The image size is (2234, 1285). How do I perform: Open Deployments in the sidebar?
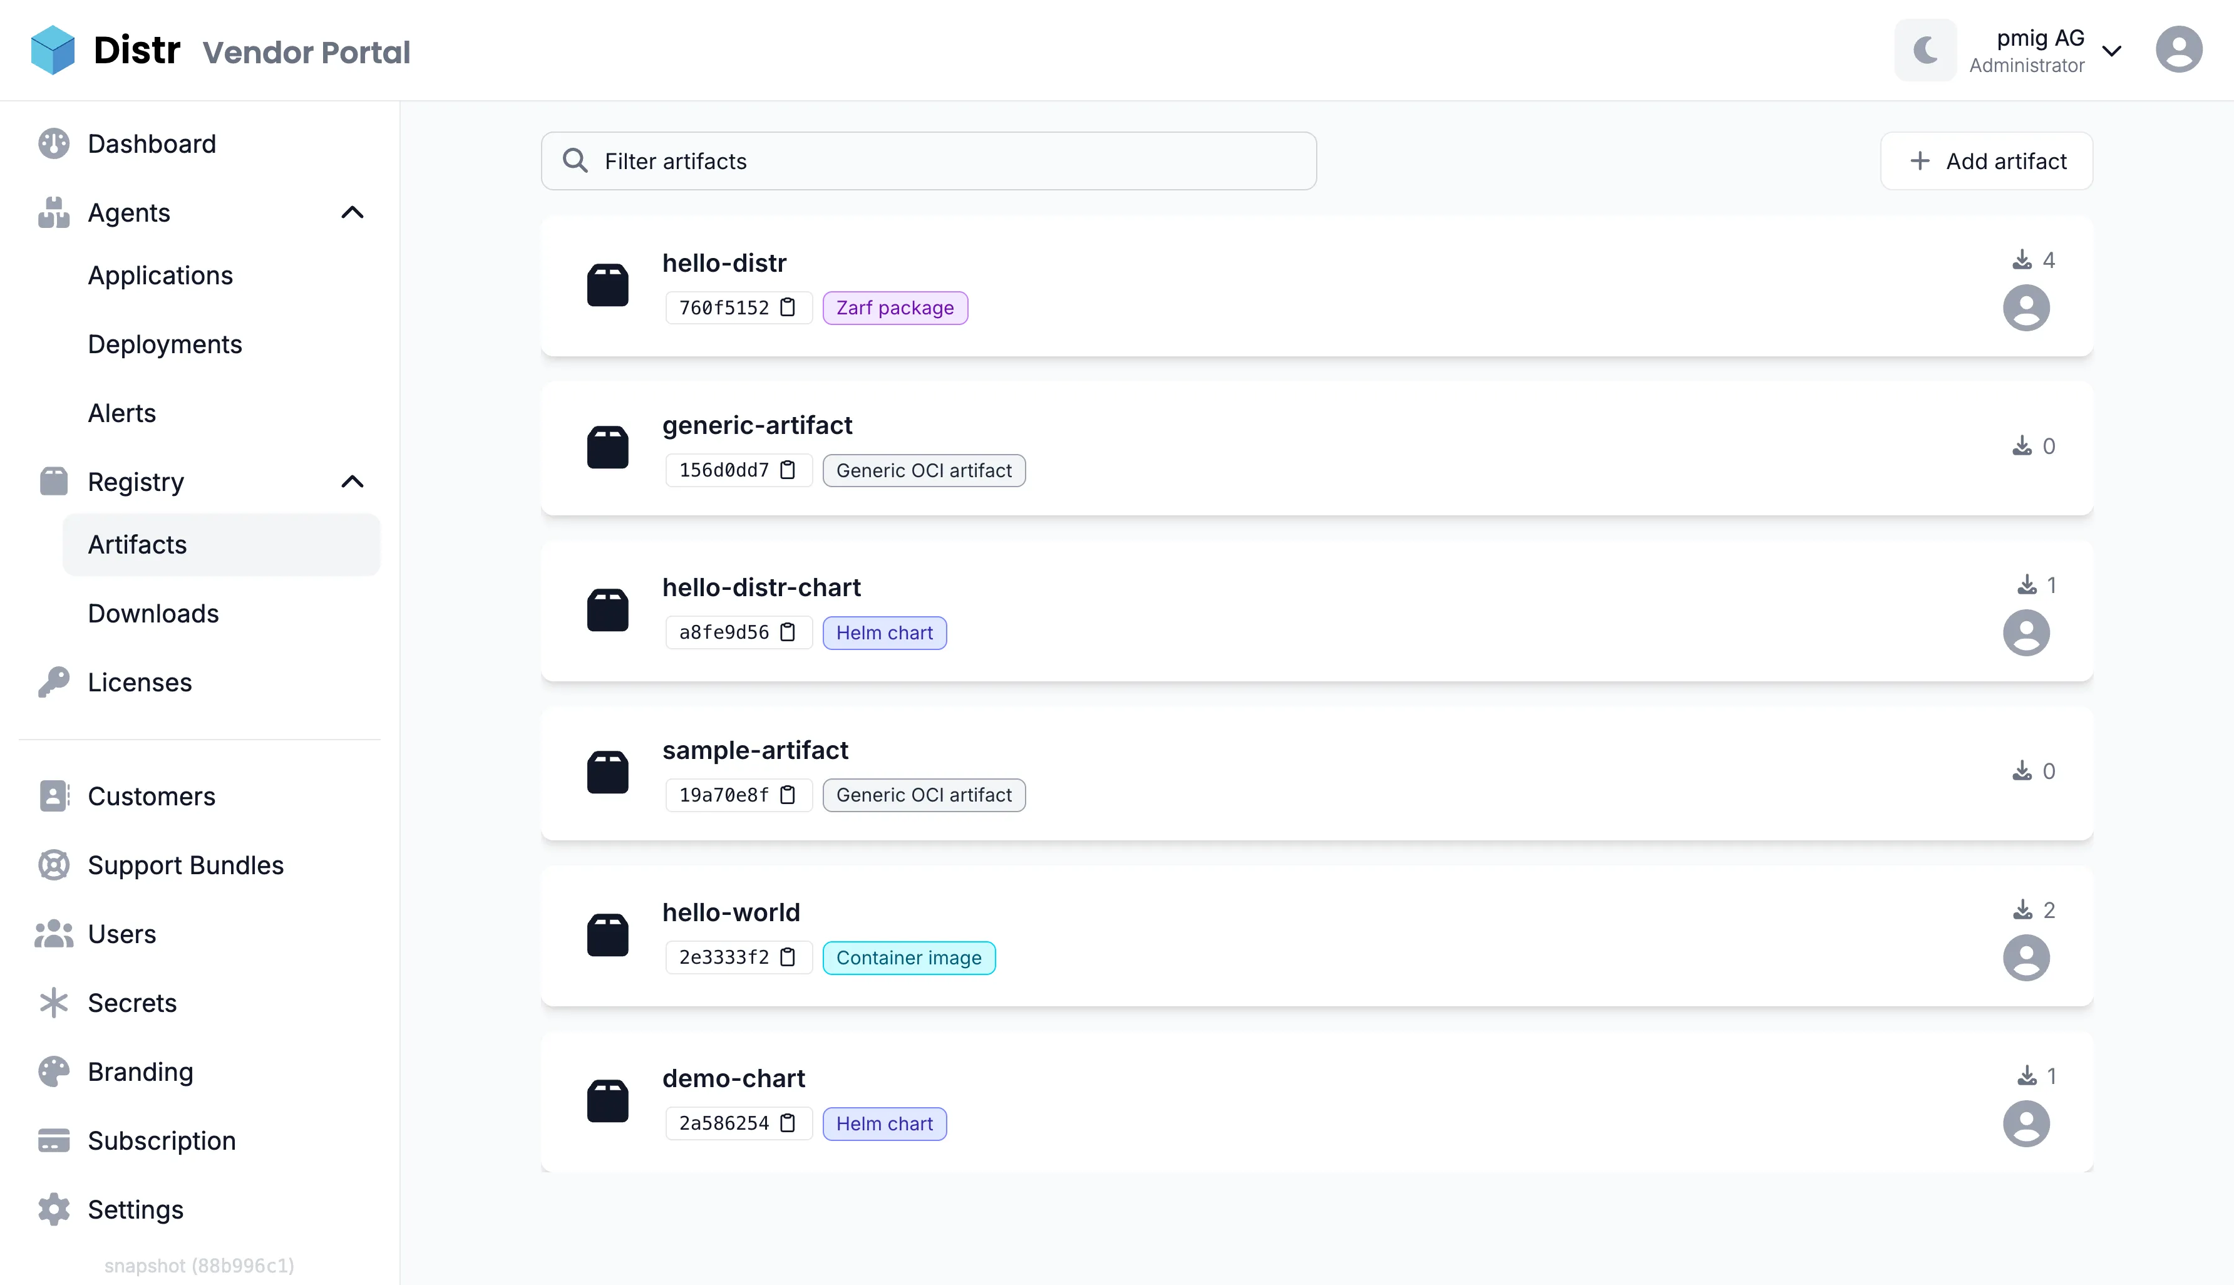(x=165, y=344)
